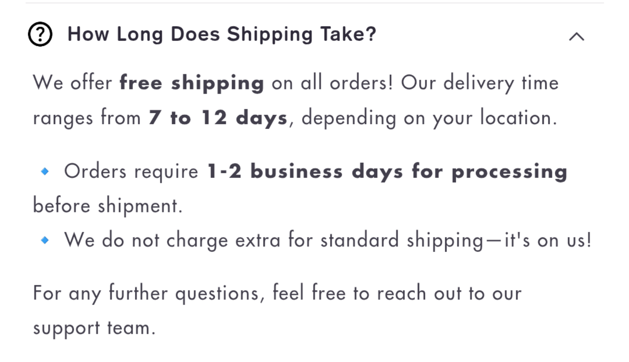Click the bold "7 to 12 days" text
The height and width of the screenshot is (362, 629).
218,118
